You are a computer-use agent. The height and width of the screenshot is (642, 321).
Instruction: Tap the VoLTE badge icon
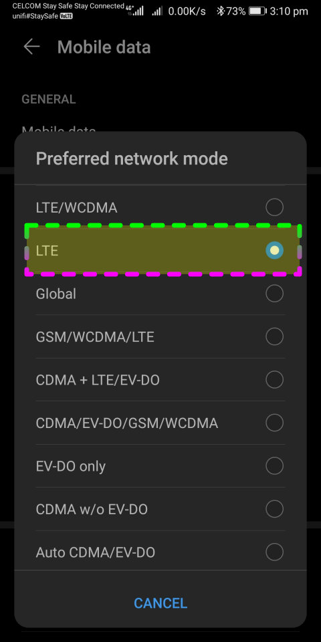tap(66, 16)
